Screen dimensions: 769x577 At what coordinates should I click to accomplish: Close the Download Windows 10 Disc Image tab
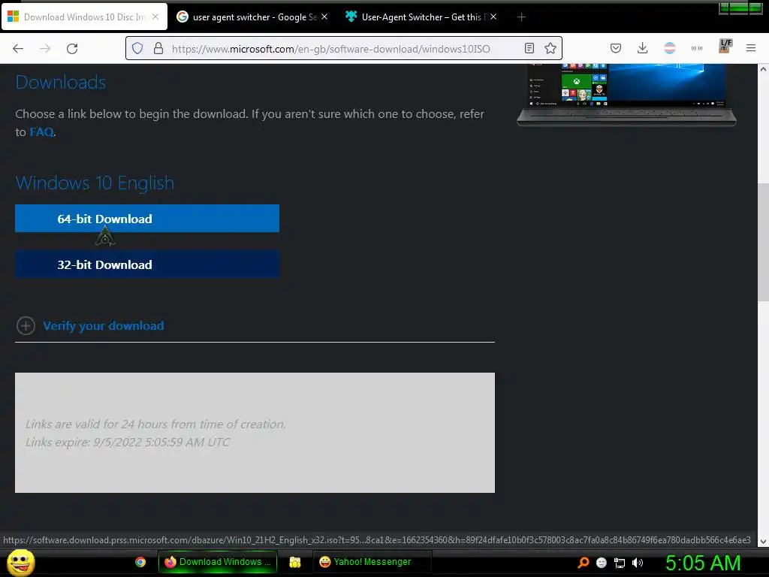(x=155, y=17)
